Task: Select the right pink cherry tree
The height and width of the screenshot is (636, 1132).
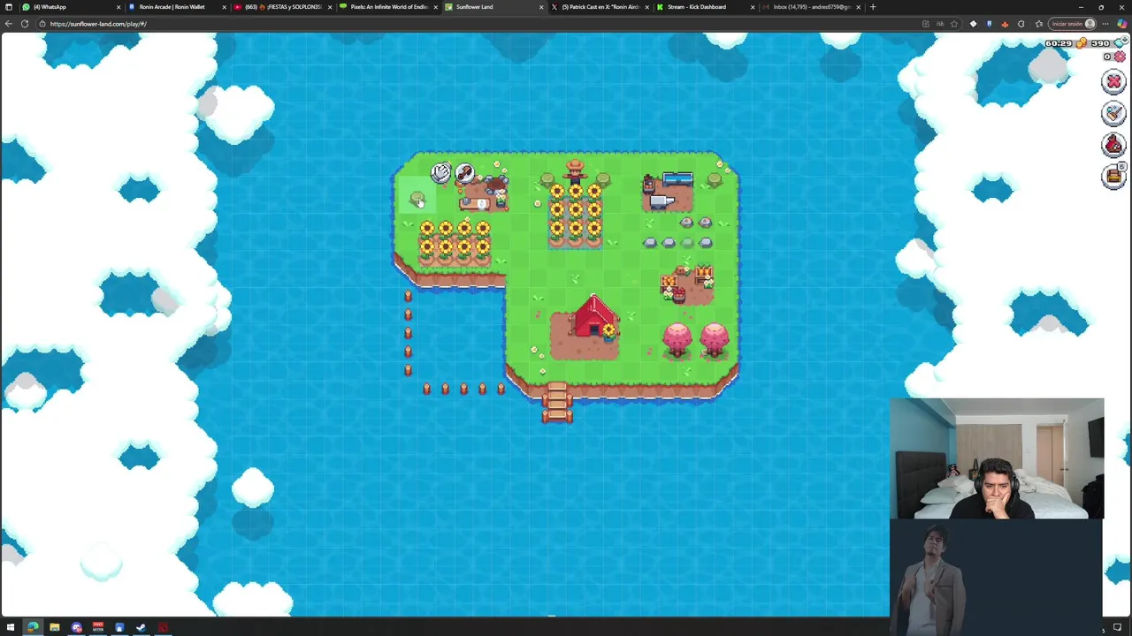Action: 715,340
